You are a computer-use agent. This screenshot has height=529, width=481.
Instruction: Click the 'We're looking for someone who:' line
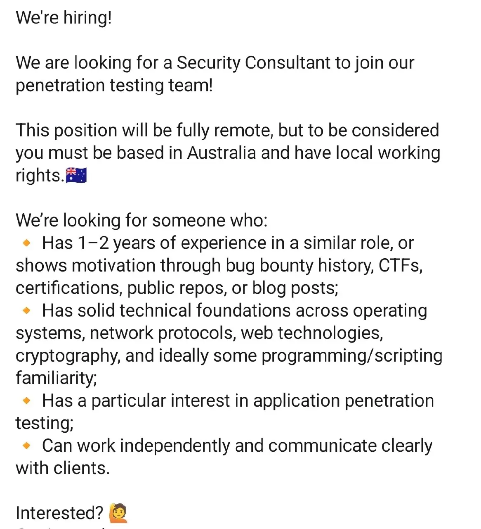click(x=142, y=220)
